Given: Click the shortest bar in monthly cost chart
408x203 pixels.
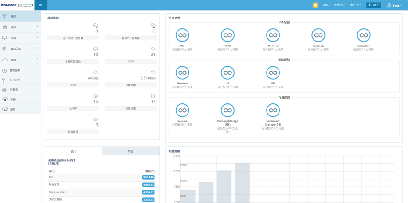Looking at the screenshot, I should point(188,196).
